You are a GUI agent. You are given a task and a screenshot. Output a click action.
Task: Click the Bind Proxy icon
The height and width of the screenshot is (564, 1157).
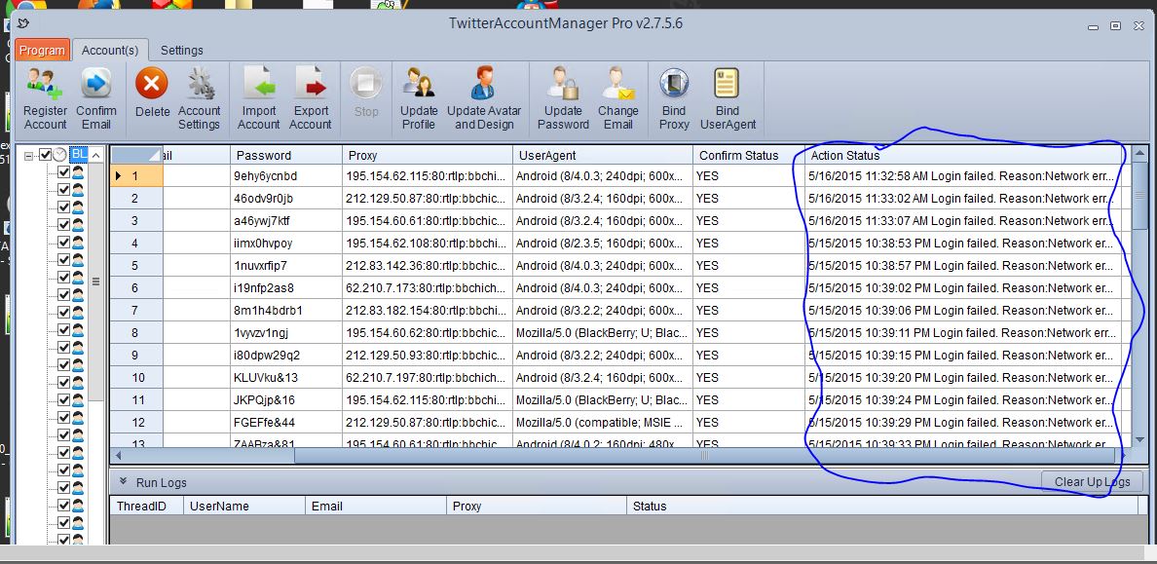click(674, 84)
